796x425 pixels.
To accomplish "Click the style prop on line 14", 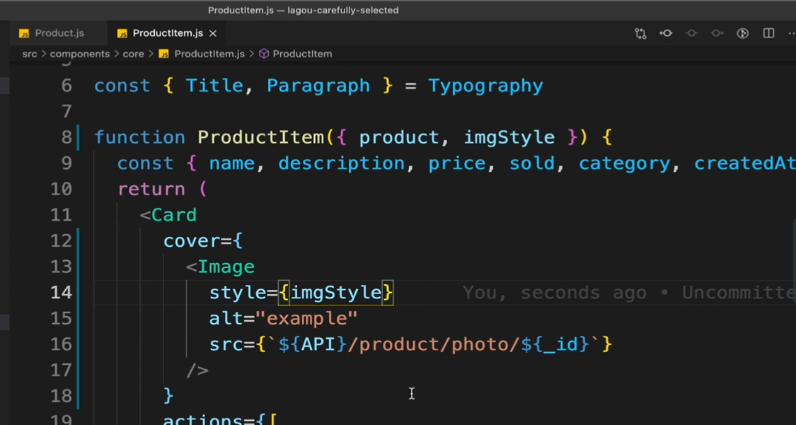I will click(x=238, y=293).
